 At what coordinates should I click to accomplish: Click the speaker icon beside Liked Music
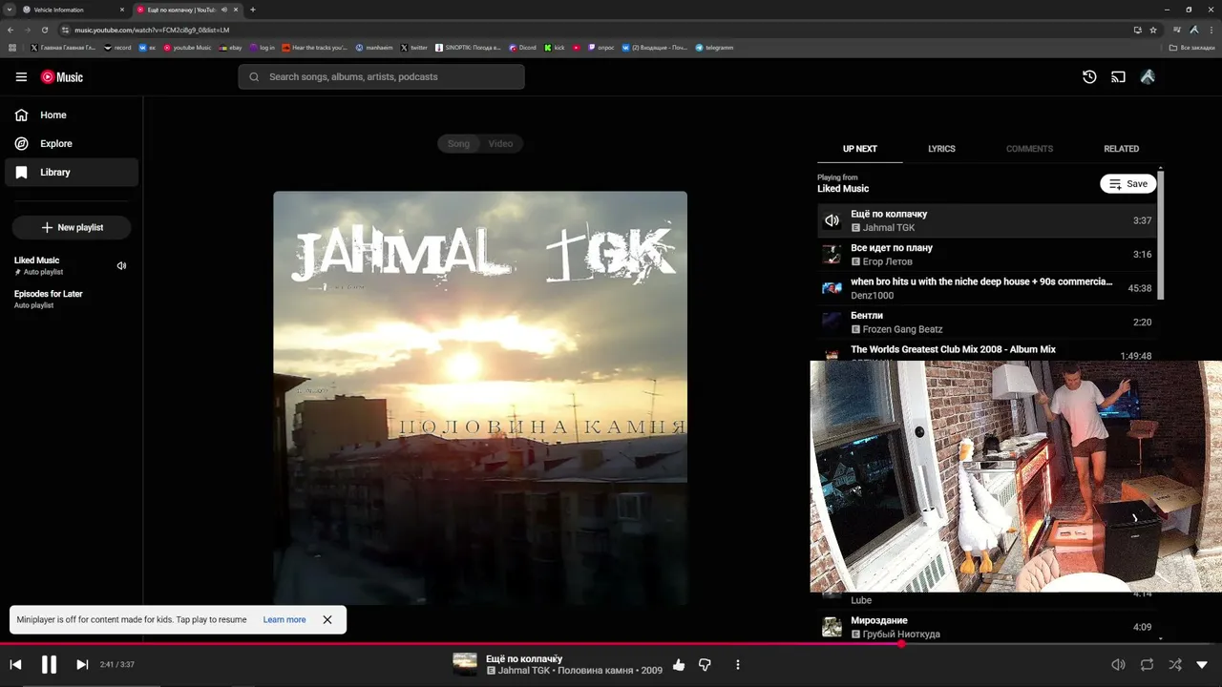coord(121,266)
